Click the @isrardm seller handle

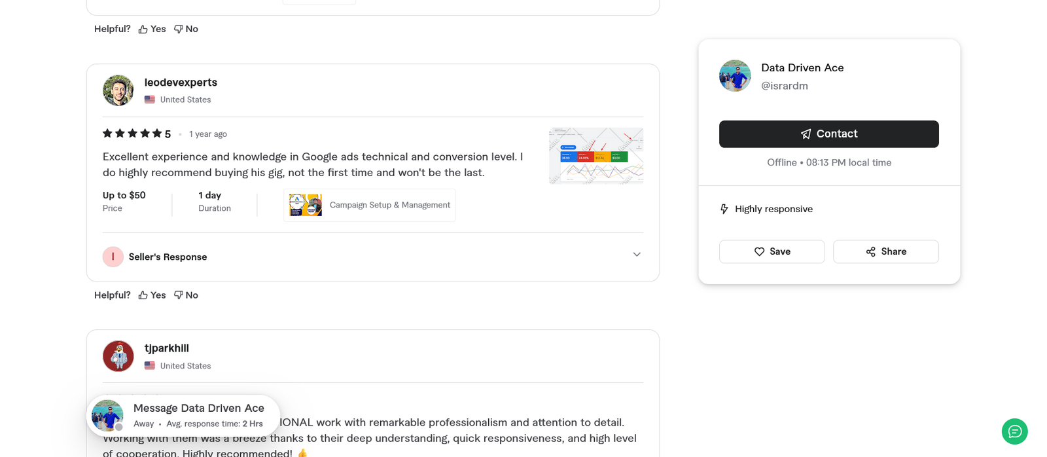[785, 86]
